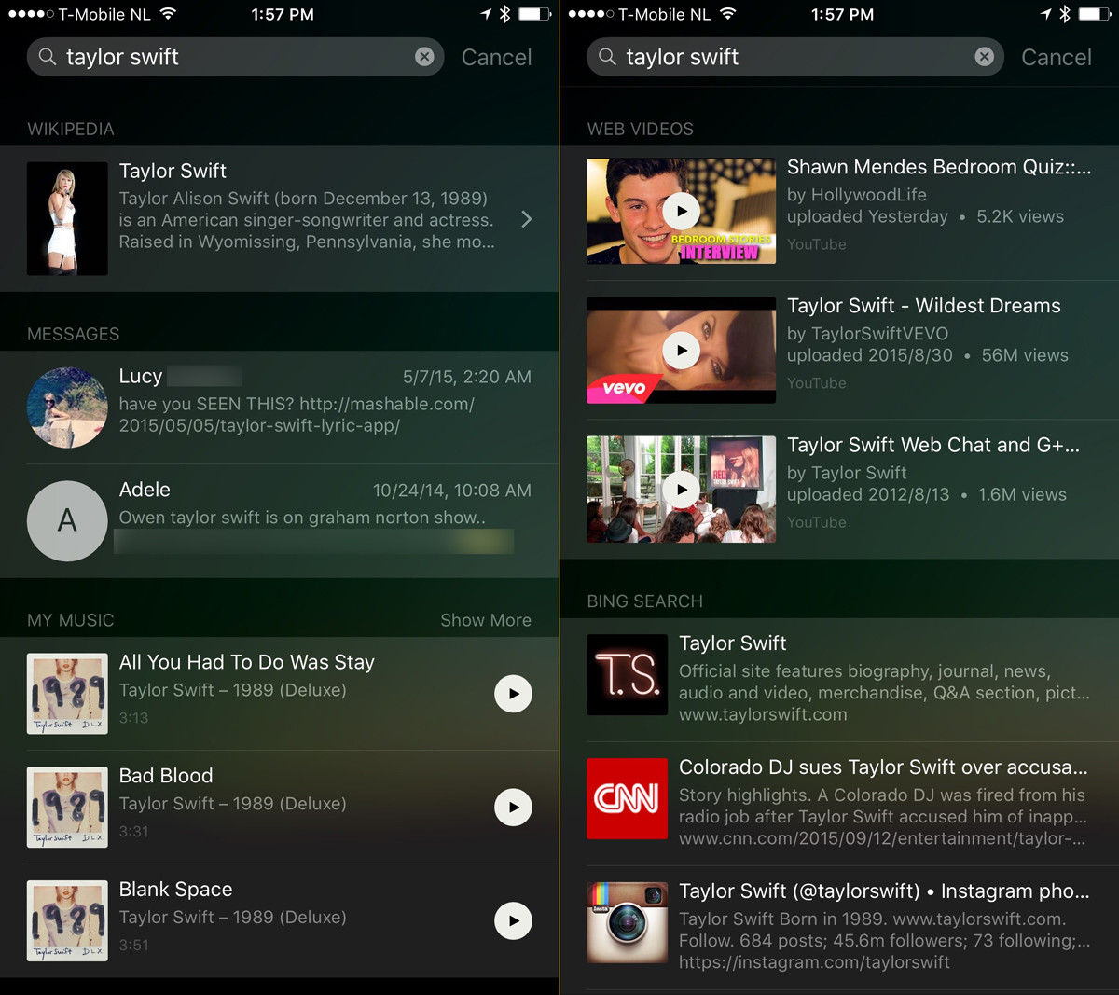Tap the T.S. neon logo icon
The width and height of the screenshot is (1119, 995).
coord(627,675)
